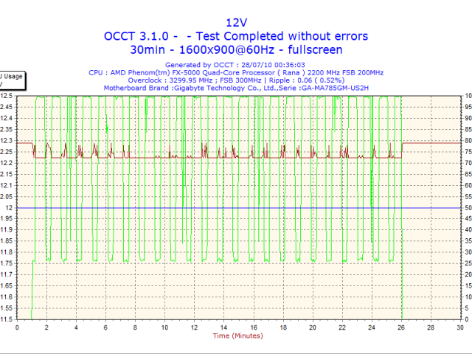Click "11.6" on the voltage axis
The width and height of the screenshot is (472, 354).
[x=6, y=297]
